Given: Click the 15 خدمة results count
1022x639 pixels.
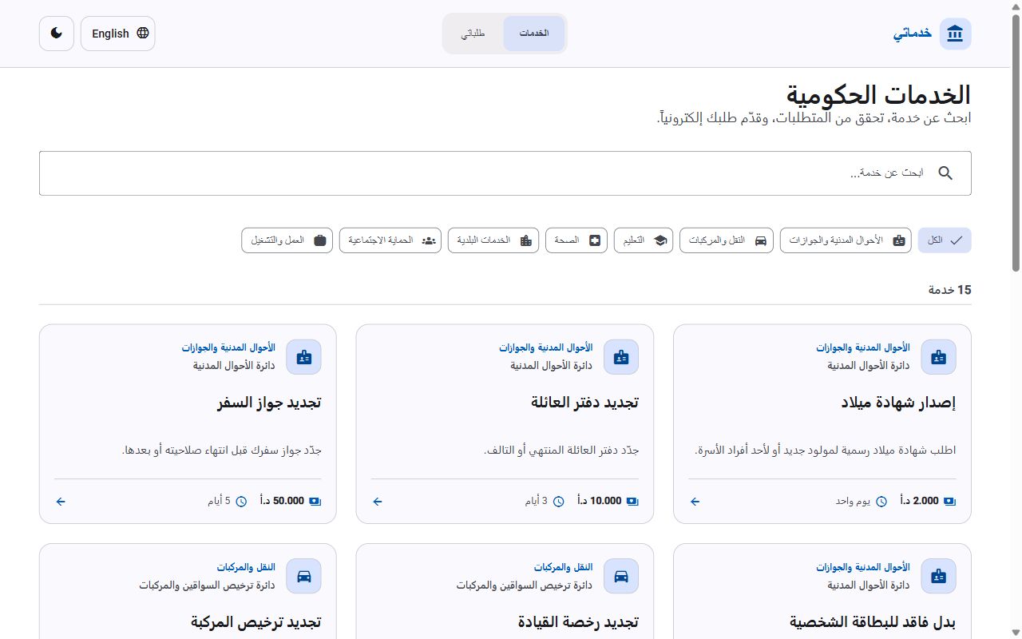Looking at the screenshot, I should pyautogui.click(x=950, y=290).
